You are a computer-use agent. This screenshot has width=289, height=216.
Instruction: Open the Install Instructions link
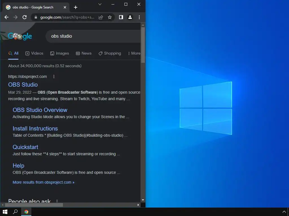pyautogui.click(x=35, y=129)
